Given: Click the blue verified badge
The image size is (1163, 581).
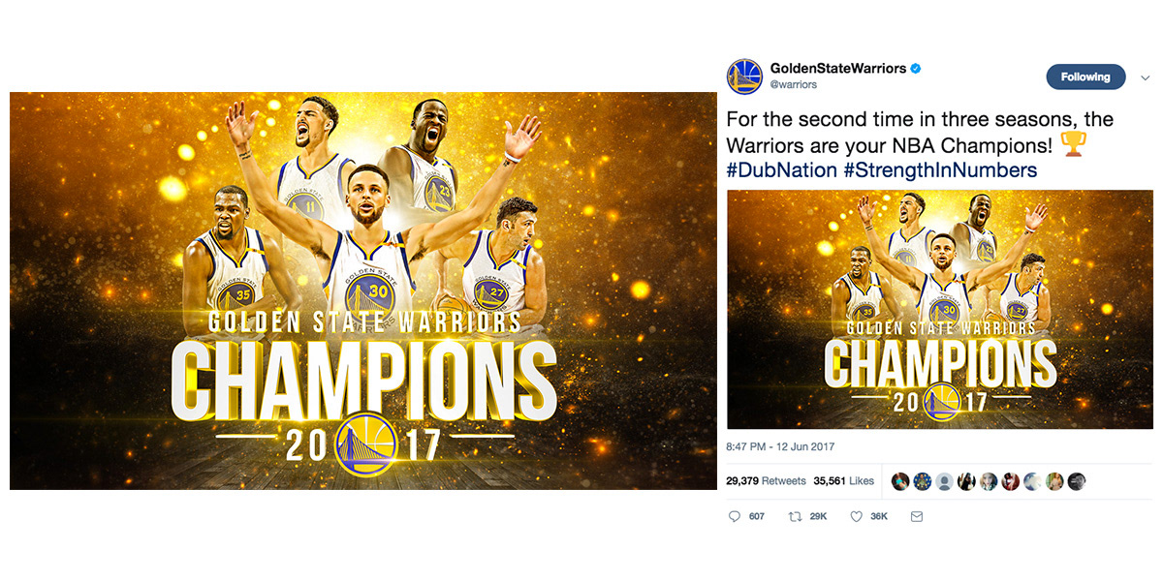Looking at the screenshot, I should (x=916, y=69).
